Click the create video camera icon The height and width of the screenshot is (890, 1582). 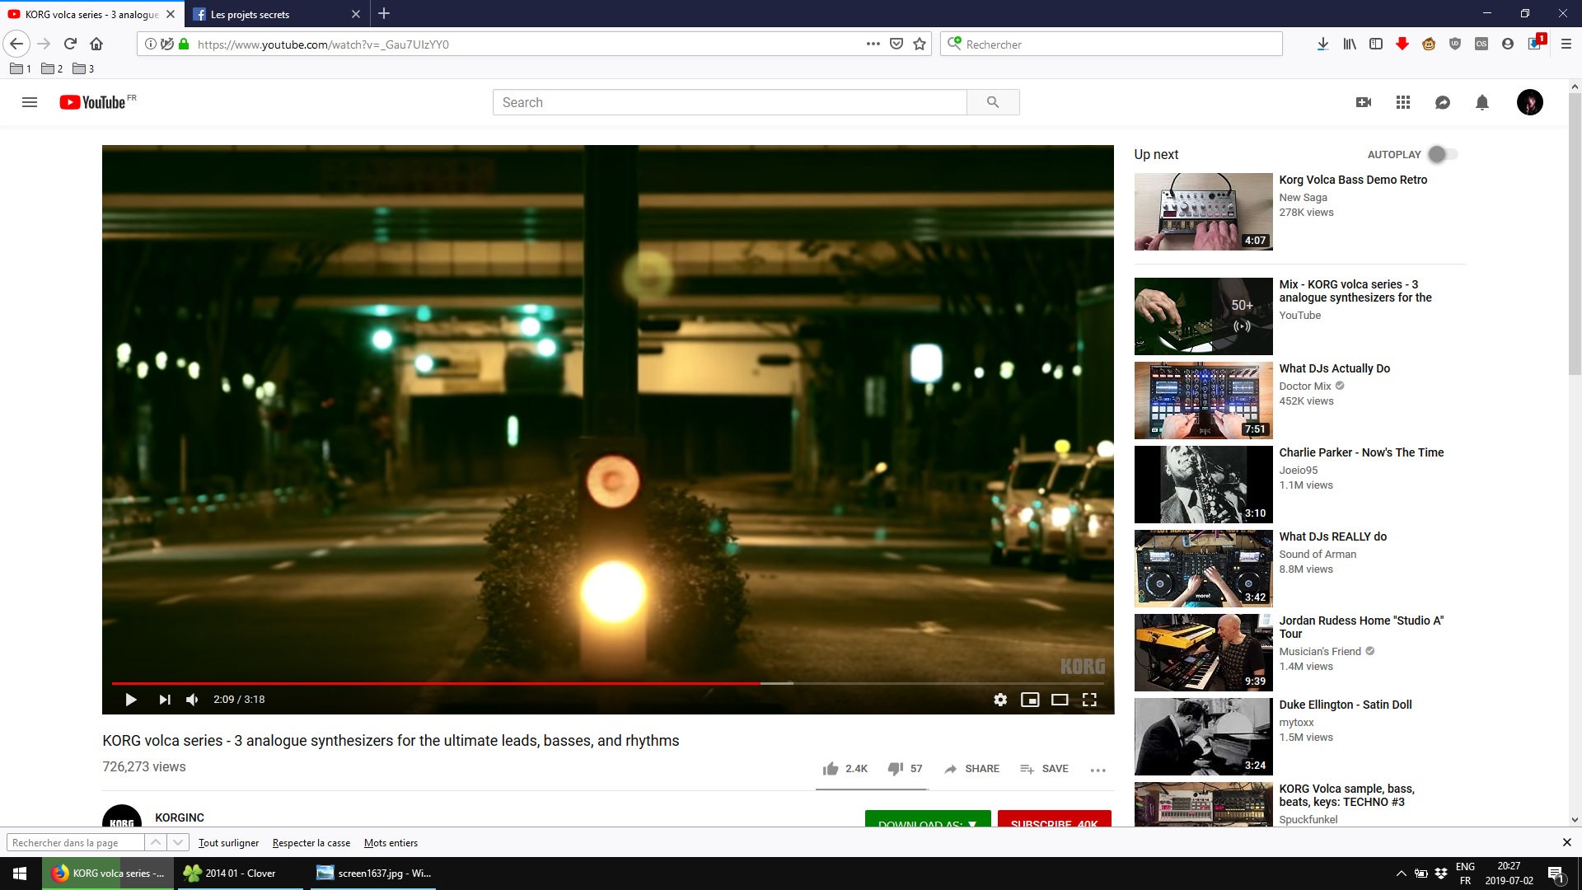[1364, 102]
